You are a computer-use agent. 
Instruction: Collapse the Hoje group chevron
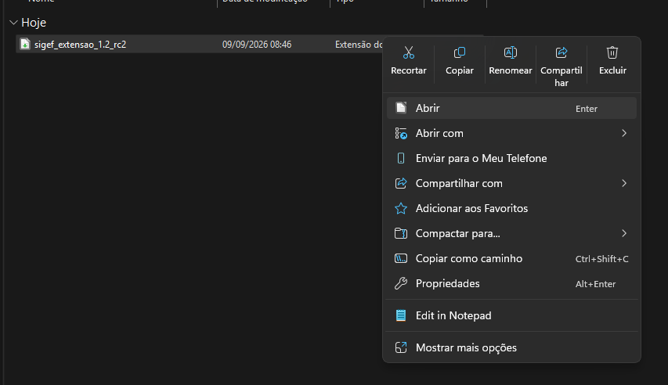pyautogui.click(x=13, y=23)
